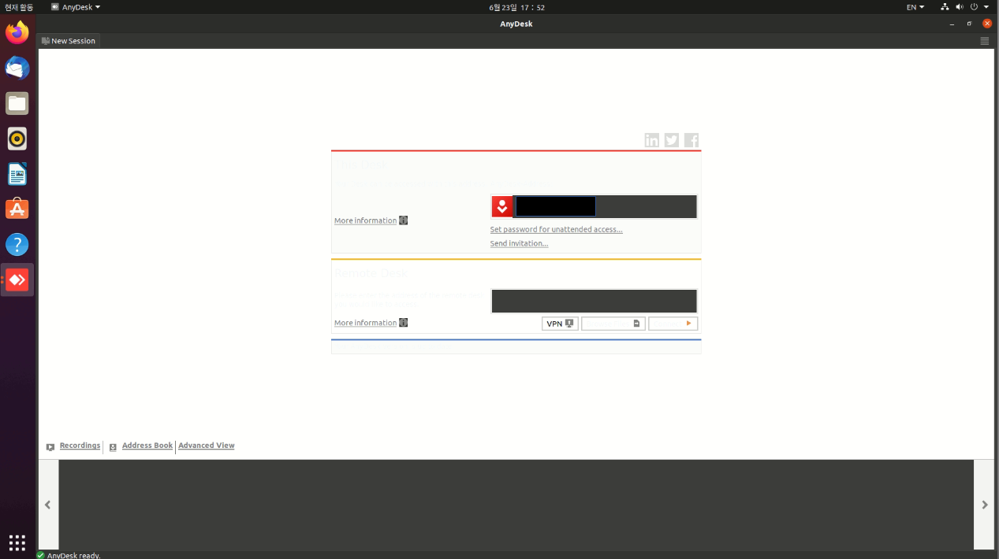Viewport: 999px width, 559px height.
Task: Click info icon beside Remote Desk More information
Action: pos(404,323)
